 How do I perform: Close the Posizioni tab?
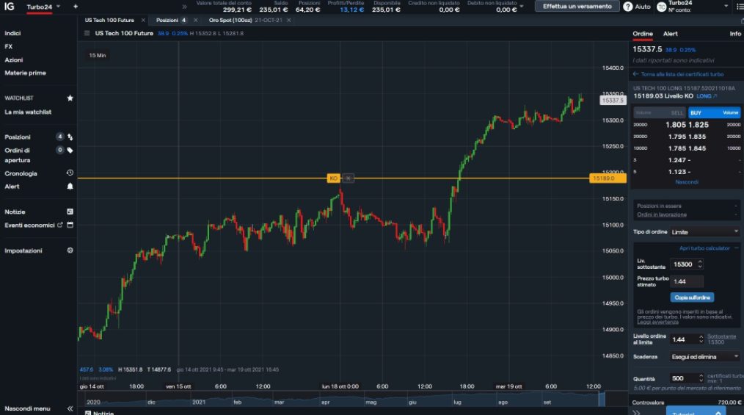click(x=195, y=21)
